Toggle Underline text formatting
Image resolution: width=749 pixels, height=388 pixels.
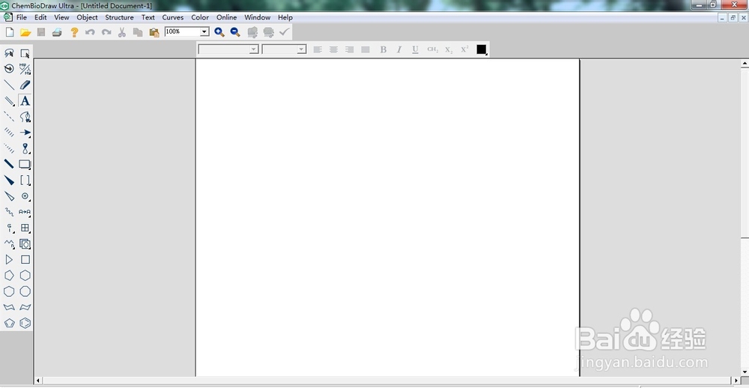click(x=415, y=49)
